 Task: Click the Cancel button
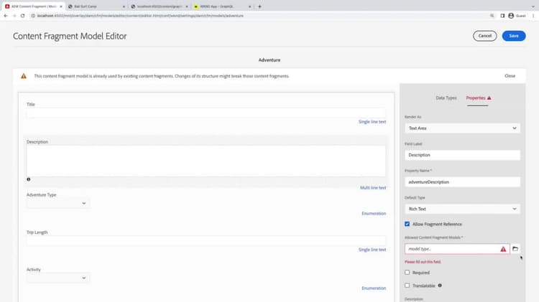pos(484,36)
